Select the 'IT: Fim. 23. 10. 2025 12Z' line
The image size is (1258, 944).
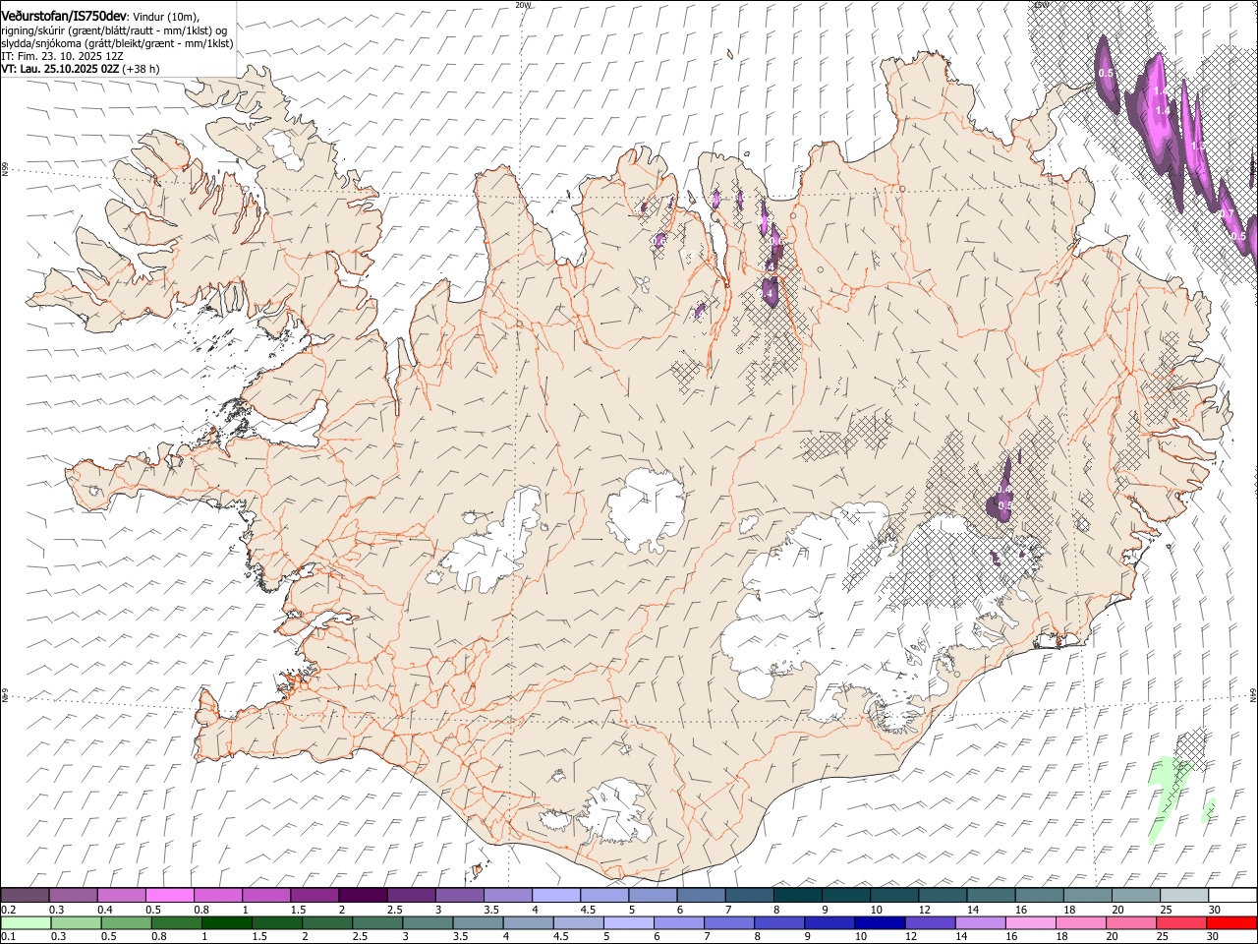pyautogui.click(x=62, y=56)
